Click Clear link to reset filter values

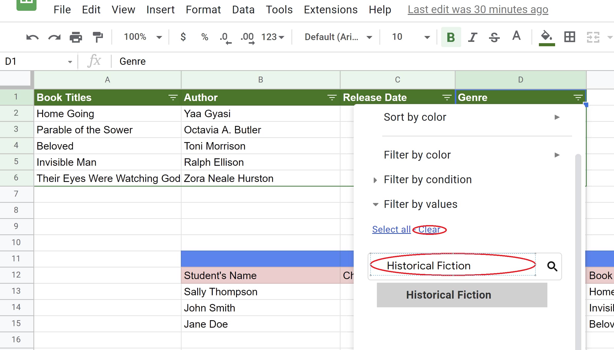pyautogui.click(x=429, y=229)
